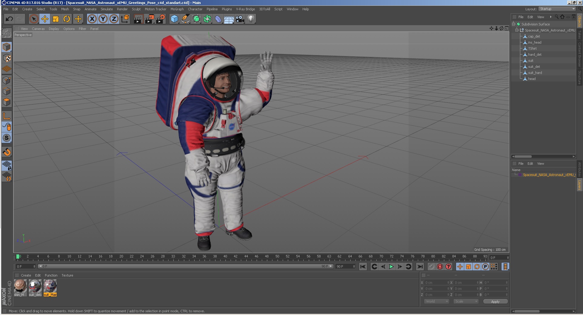
Task: Toggle Viewport Solo S button
Action: point(7,138)
